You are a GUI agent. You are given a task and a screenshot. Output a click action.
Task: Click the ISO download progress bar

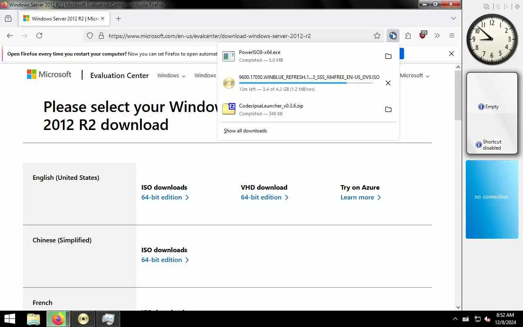pos(306,83)
